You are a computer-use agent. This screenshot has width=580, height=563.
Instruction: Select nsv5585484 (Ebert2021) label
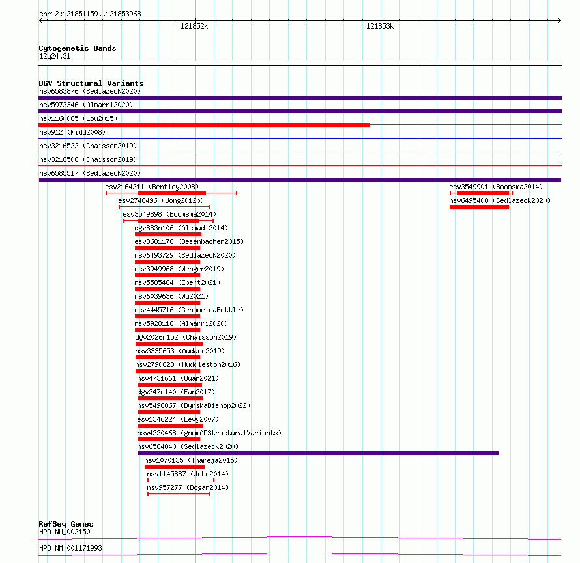(x=177, y=282)
